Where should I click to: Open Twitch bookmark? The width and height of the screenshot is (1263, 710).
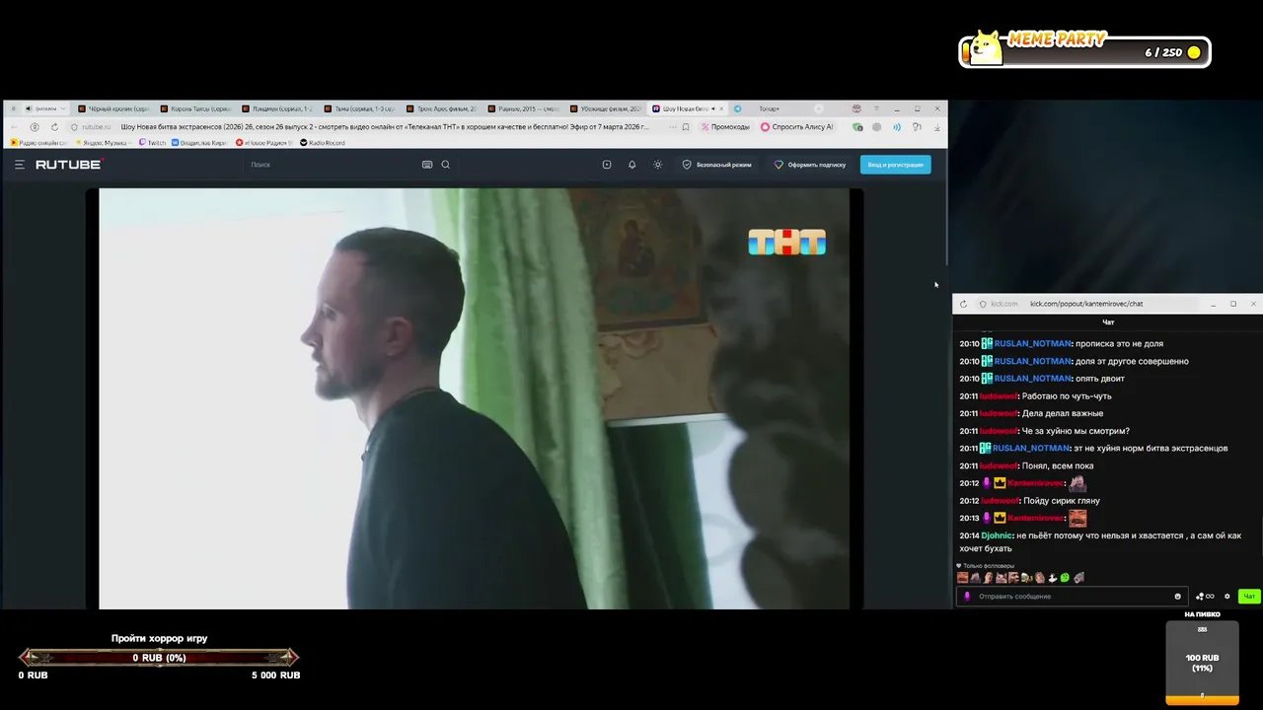click(153, 143)
